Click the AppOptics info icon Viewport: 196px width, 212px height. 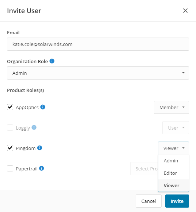43,107
